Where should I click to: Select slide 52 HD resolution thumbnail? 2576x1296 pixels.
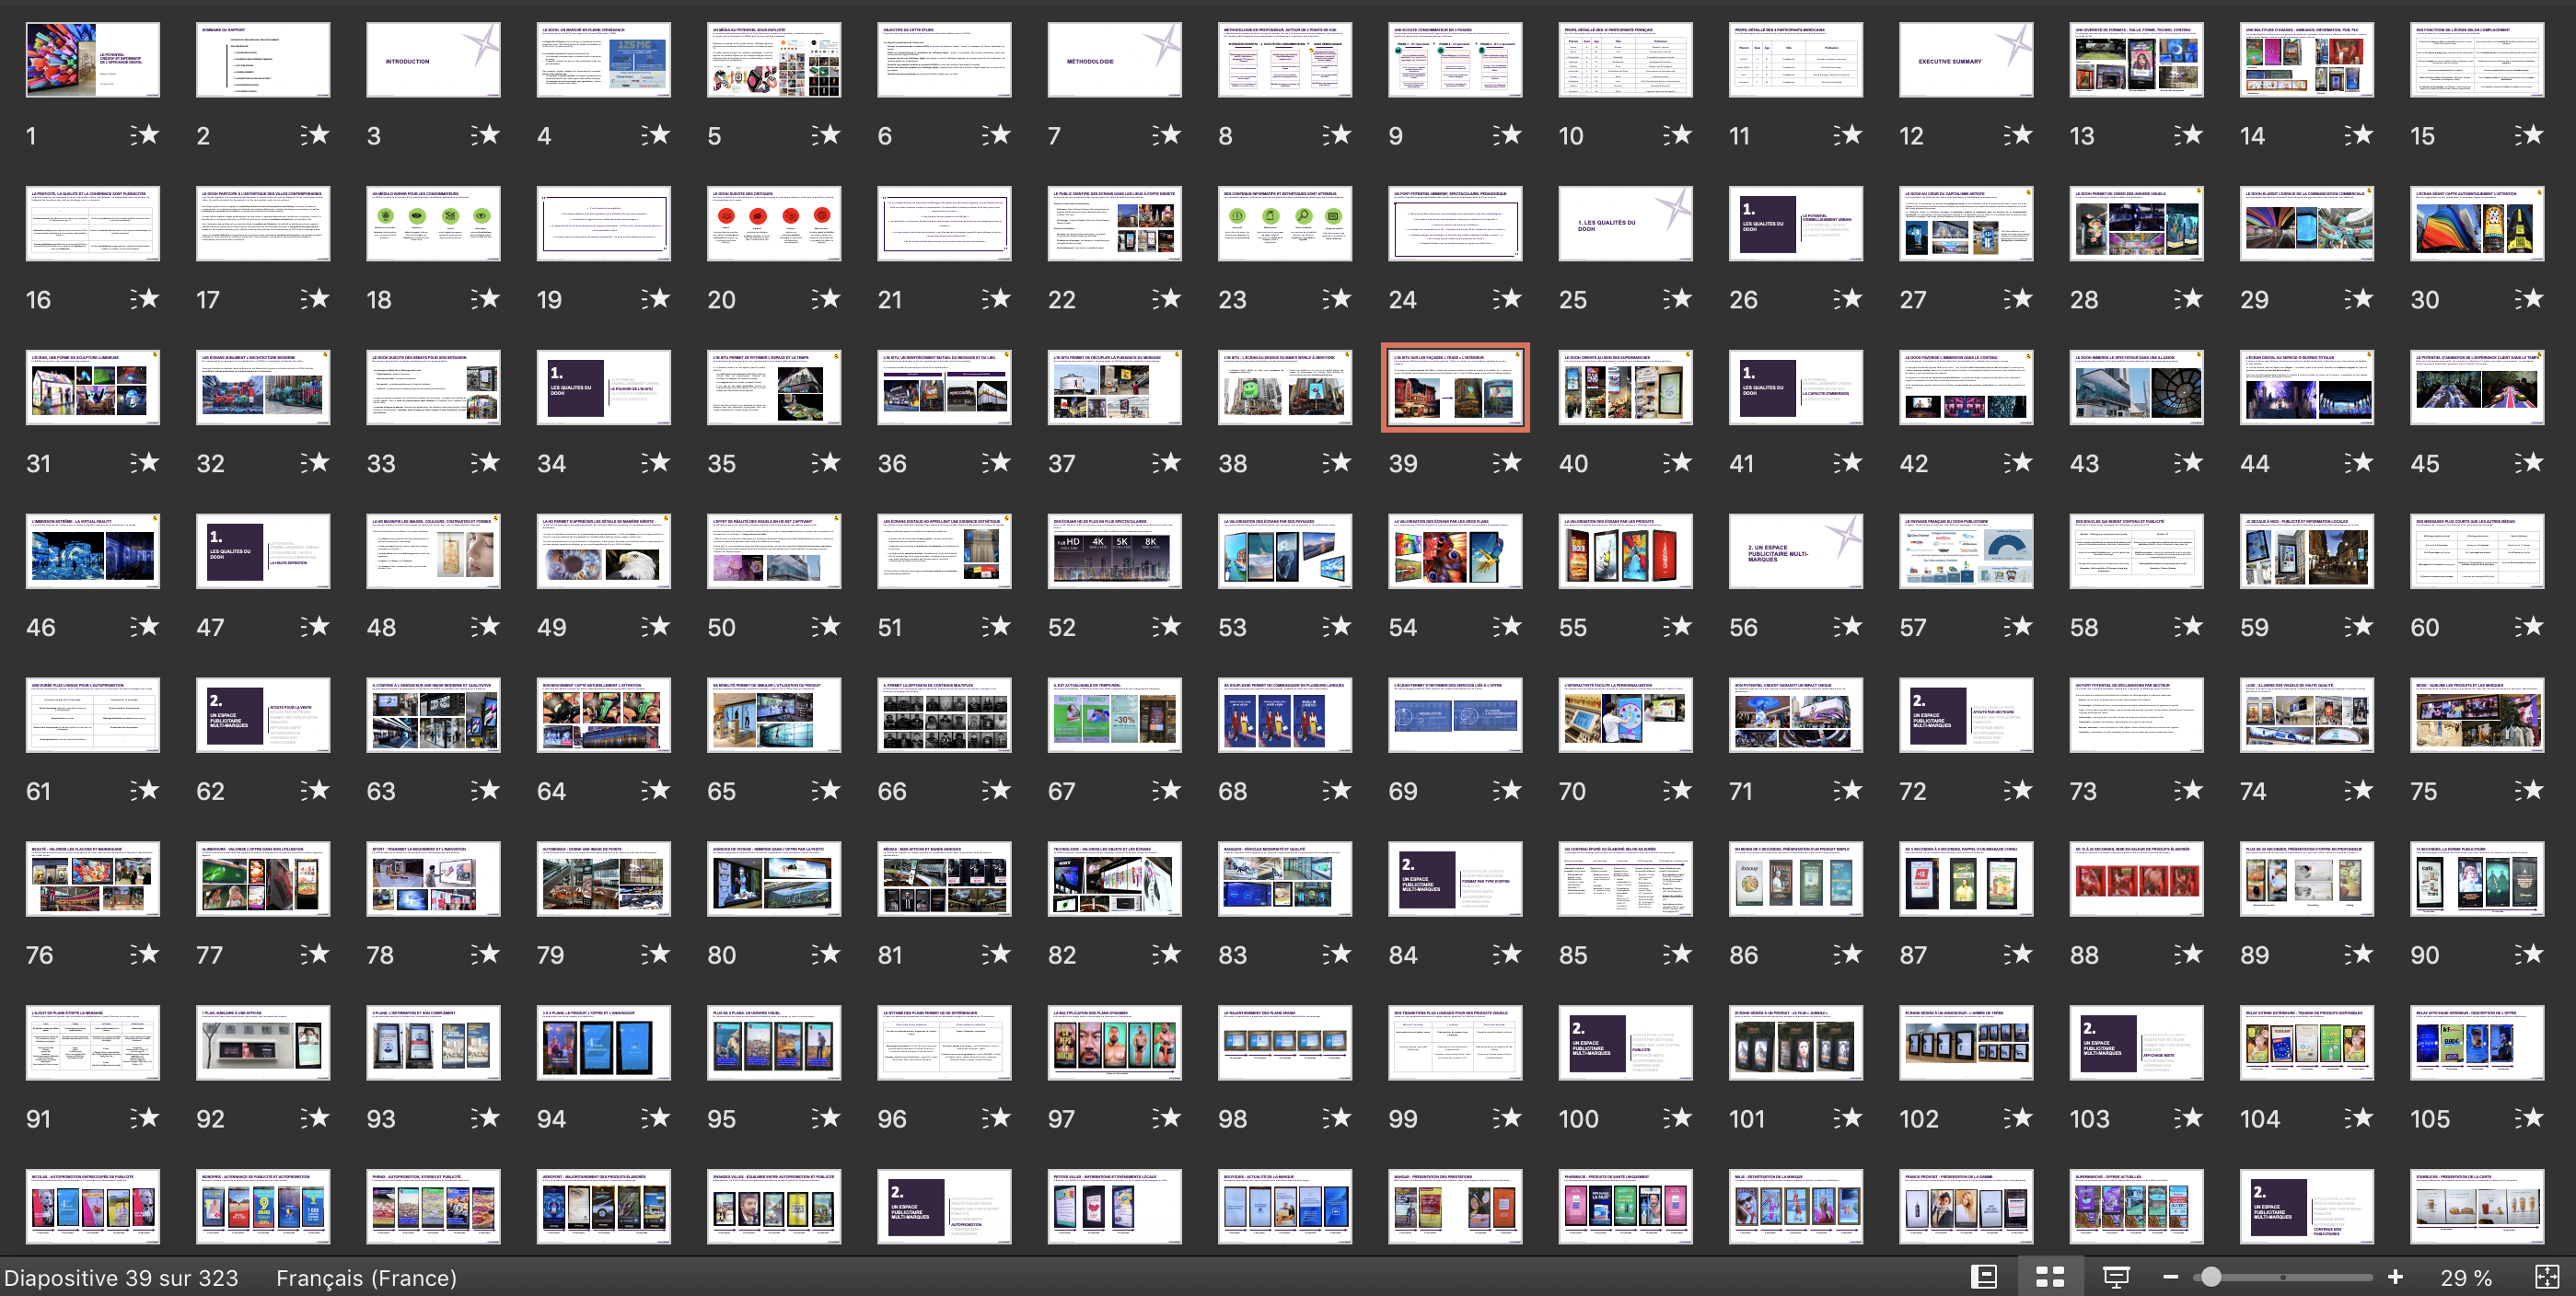[1114, 552]
